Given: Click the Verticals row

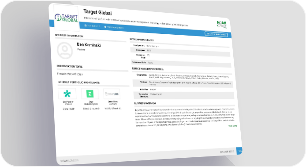Looking at the screenshot, I should (183, 83).
